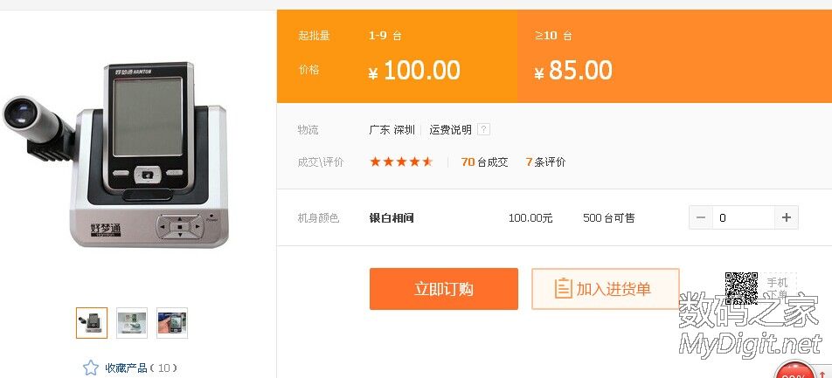This screenshot has height=378, width=832.
Task: Click the main product image
Action: (122, 153)
